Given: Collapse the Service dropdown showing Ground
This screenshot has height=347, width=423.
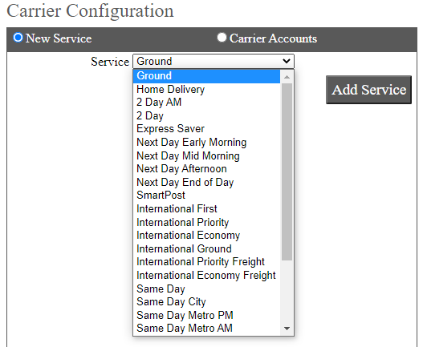Looking at the screenshot, I should point(214,61).
